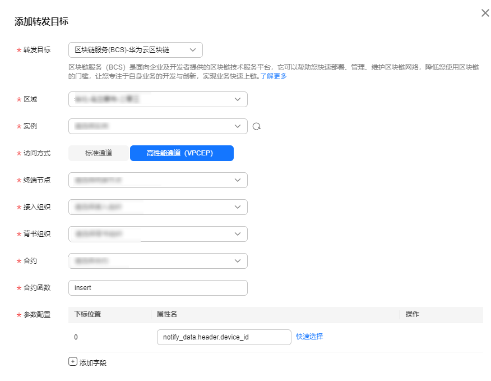The height and width of the screenshot is (381, 491).
Task: Click the 属性名 column header
Action: (167, 314)
